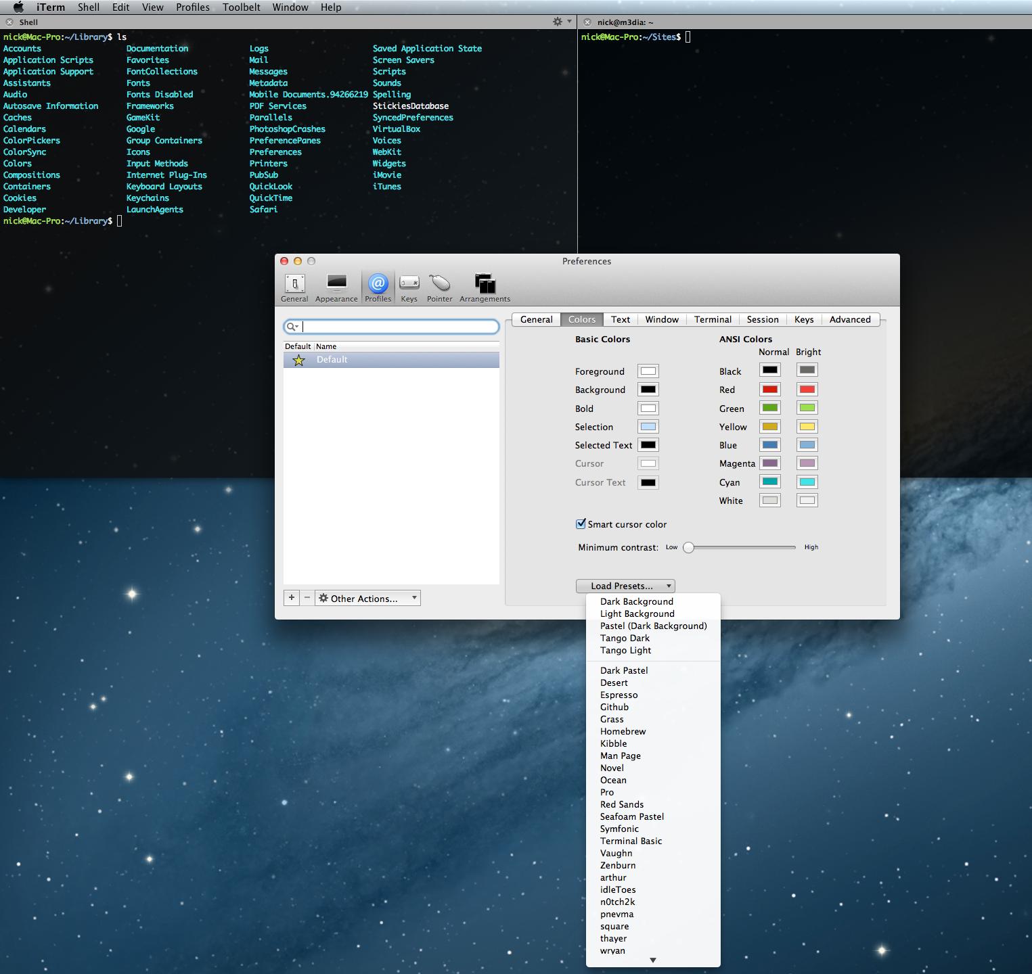Select the Profiles toolbar icon

(x=378, y=284)
